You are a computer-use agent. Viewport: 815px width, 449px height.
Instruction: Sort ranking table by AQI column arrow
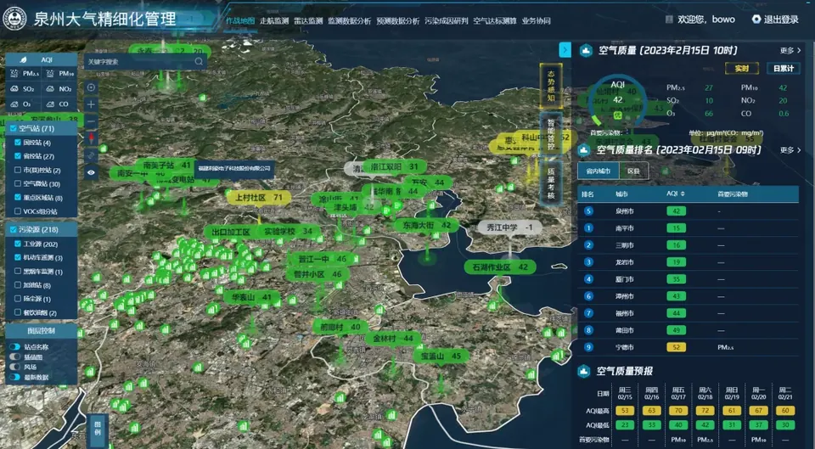(x=683, y=194)
